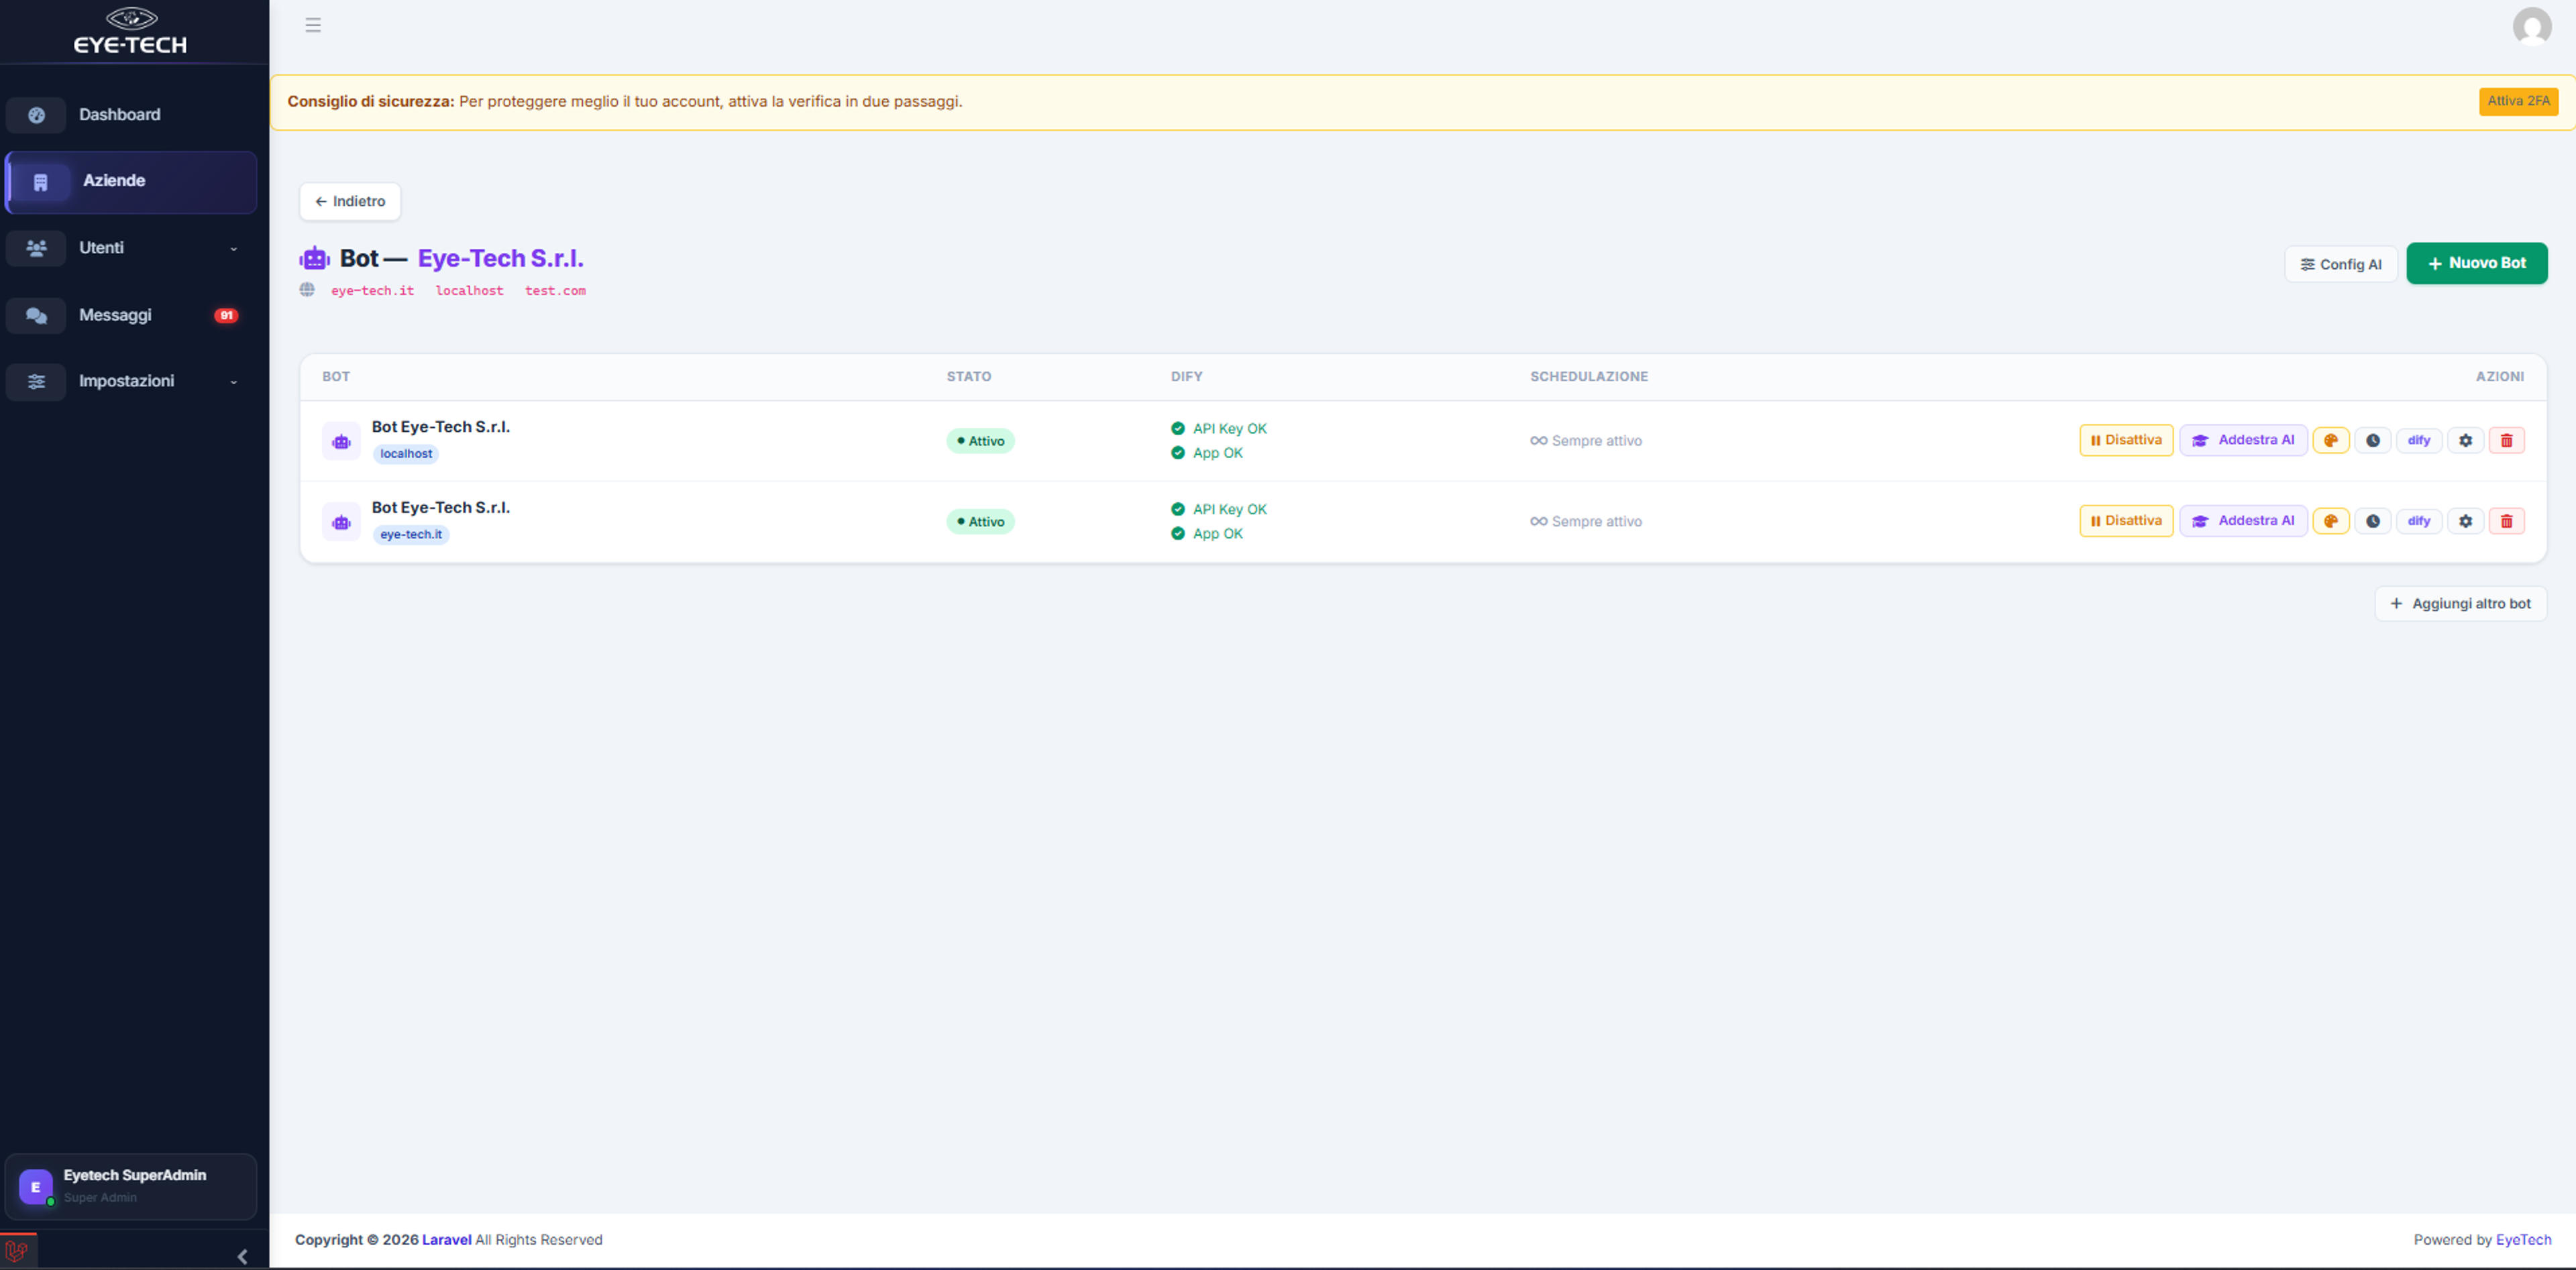
Task: Open the clock schedule icon for eye-tech.it bot
Action: (x=2372, y=520)
